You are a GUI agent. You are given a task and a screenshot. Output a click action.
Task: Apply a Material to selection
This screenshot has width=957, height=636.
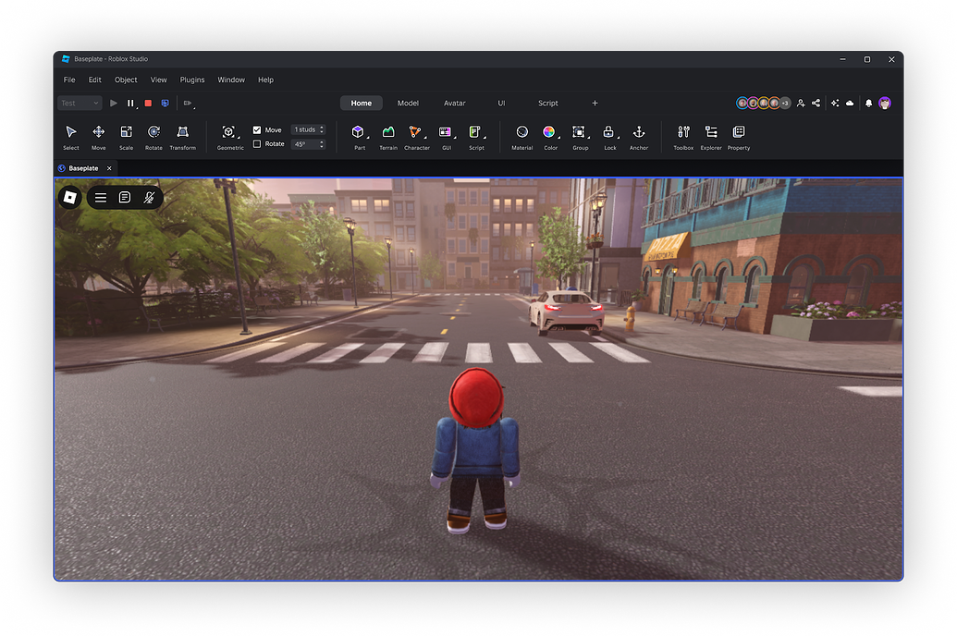click(x=521, y=134)
